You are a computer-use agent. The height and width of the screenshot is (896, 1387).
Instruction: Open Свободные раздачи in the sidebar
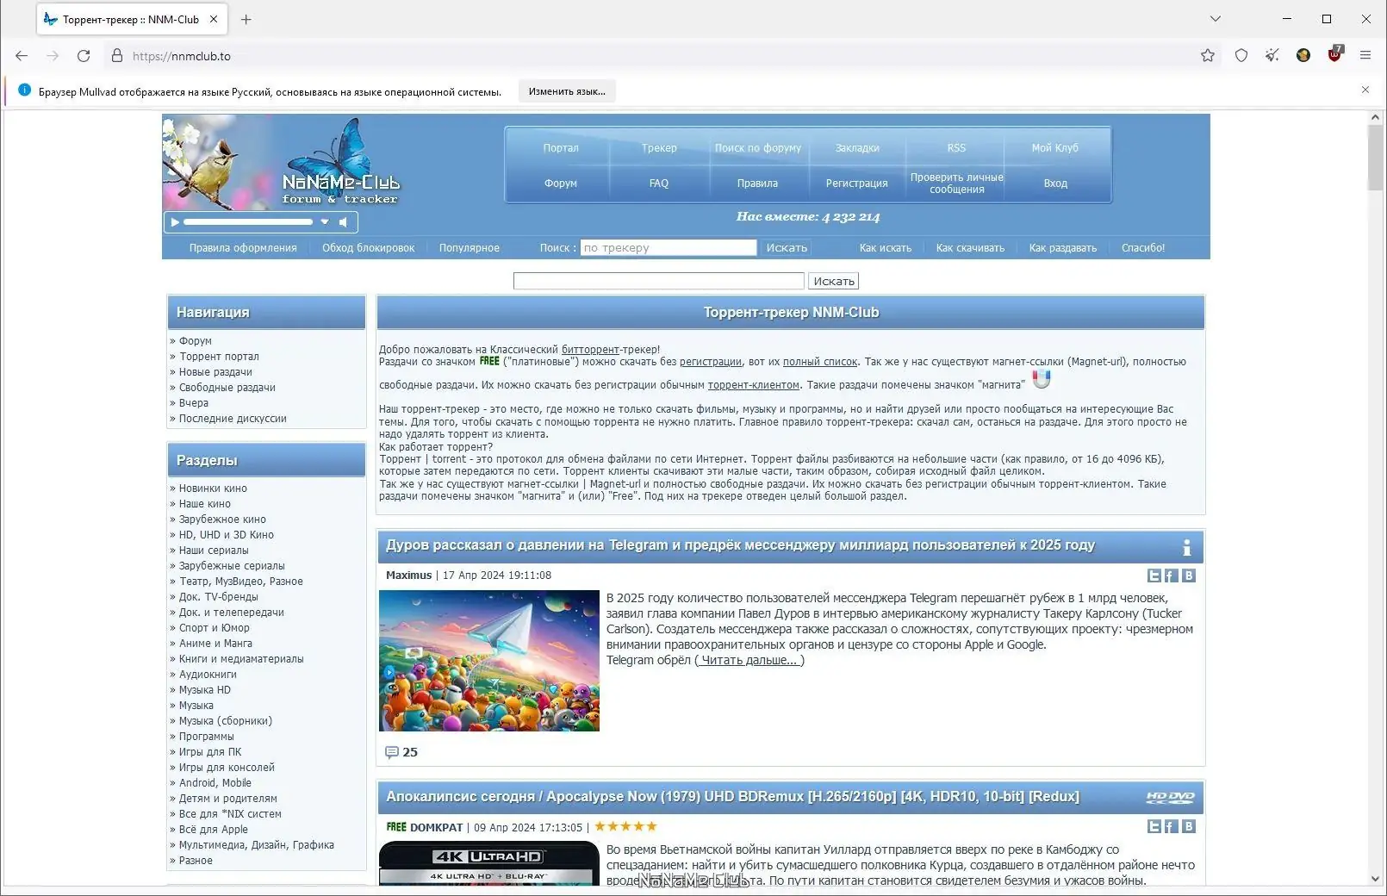(x=227, y=388)
